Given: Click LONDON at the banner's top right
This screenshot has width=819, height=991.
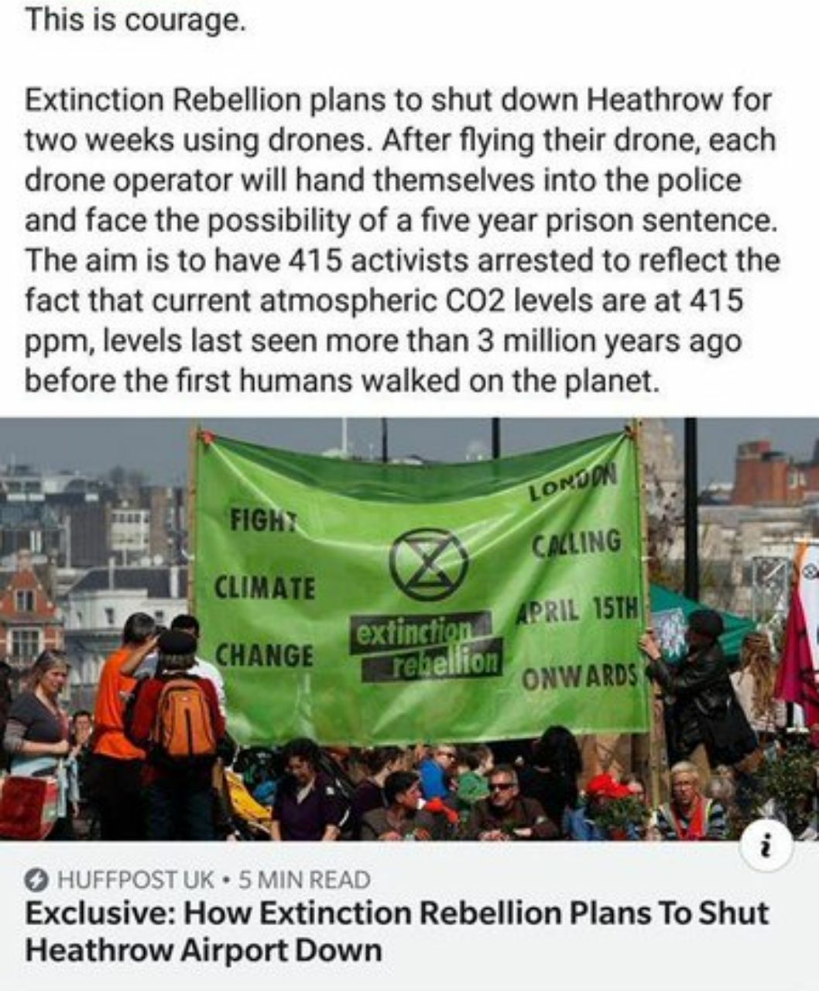Looking at the screenshot, I should [x=574, y=485].
